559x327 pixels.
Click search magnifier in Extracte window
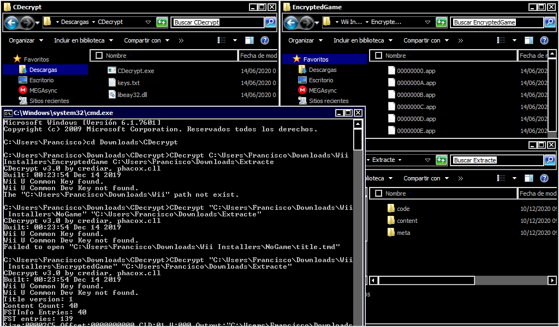(x=550, y=160)
